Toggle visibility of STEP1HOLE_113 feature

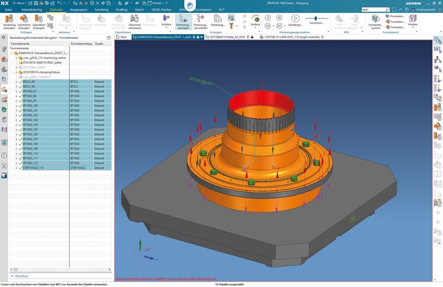click(x=21, y=168)
